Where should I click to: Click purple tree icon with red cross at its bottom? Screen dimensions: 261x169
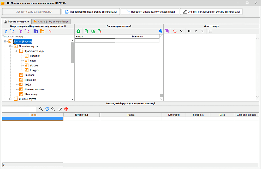[x=27, y=31]
